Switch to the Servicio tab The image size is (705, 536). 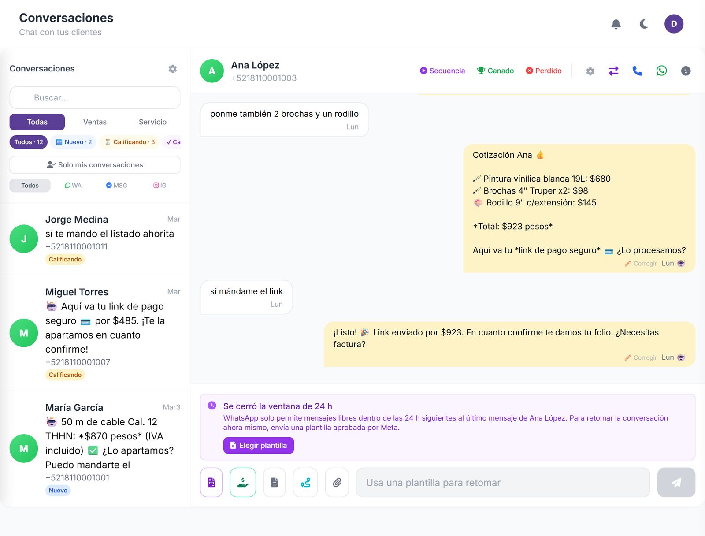(152, 122)
